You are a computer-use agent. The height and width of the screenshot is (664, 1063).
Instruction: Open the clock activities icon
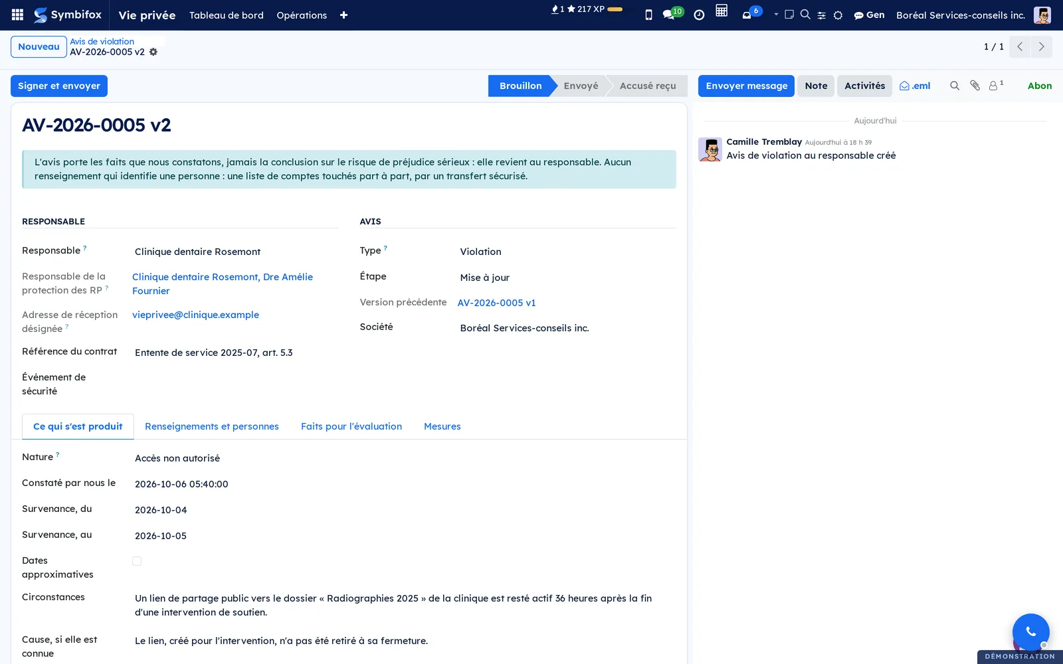(699, 15)
